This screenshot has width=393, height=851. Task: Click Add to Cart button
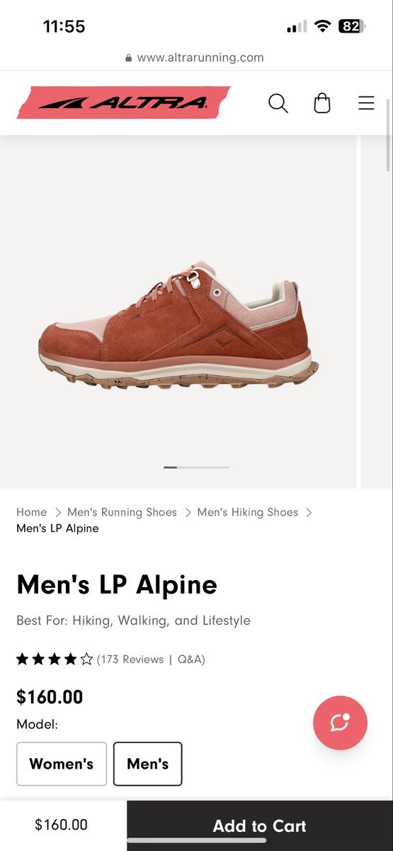point(260,825)
